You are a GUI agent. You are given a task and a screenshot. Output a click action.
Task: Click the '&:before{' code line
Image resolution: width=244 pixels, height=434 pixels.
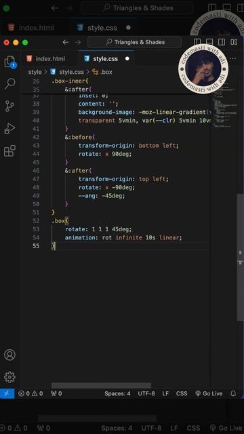(x=80, y=137)
